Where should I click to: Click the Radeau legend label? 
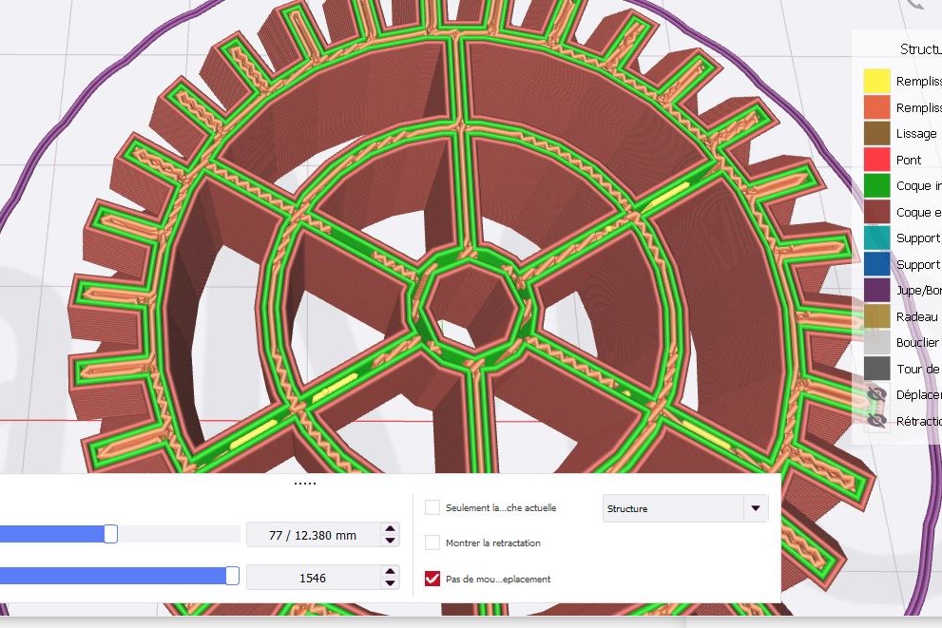point(911,315)
